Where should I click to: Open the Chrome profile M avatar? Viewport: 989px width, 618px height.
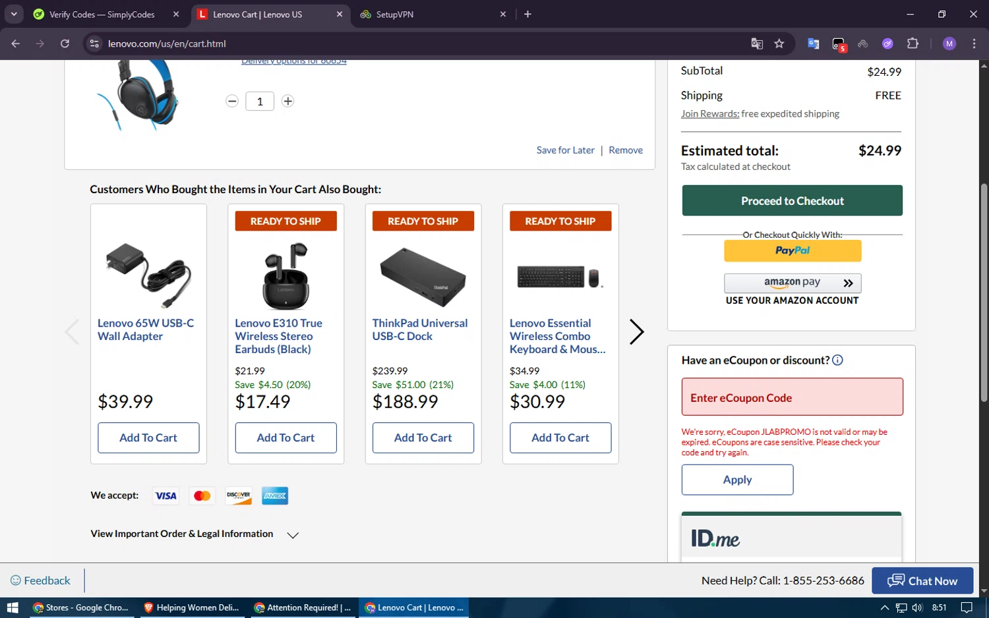(x=949, y=43)
